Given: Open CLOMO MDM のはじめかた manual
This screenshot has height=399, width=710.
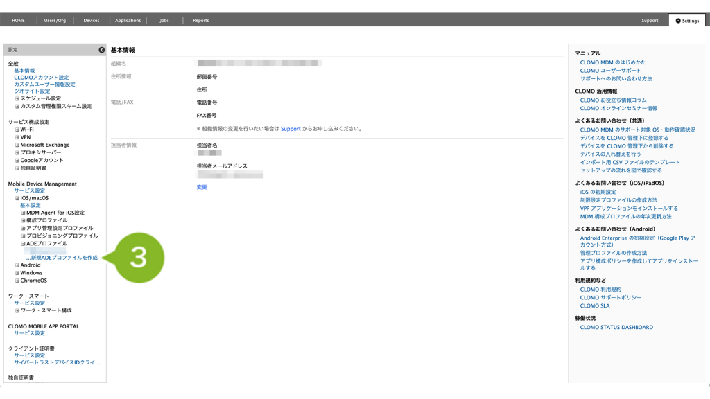Looking at the screenshot, I should [613, 62].
